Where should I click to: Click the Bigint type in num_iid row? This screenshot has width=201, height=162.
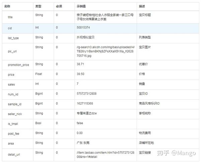(39, 94)
